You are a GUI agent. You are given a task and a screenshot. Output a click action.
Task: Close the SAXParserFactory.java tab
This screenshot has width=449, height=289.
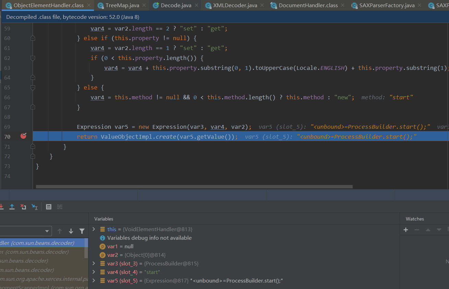[420, 5]
